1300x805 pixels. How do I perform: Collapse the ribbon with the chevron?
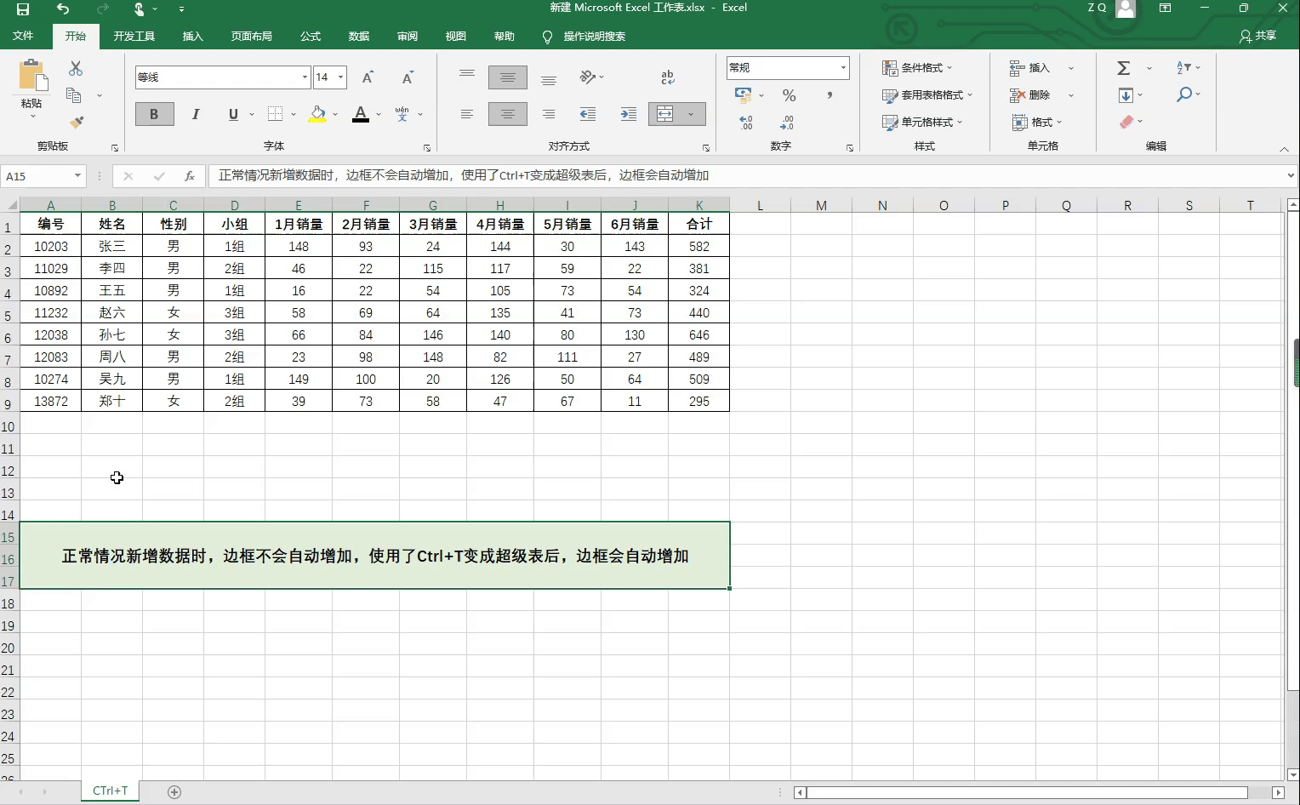[x=1285, y=149]
